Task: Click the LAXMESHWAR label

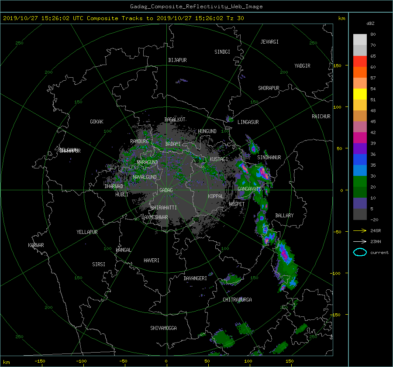Action: click(155, 217)
